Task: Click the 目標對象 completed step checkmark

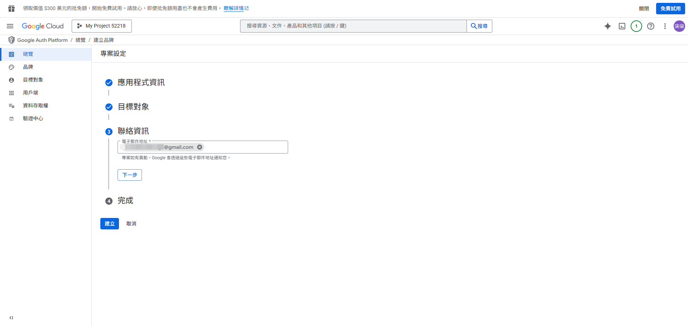Action: tap(109, 107)
